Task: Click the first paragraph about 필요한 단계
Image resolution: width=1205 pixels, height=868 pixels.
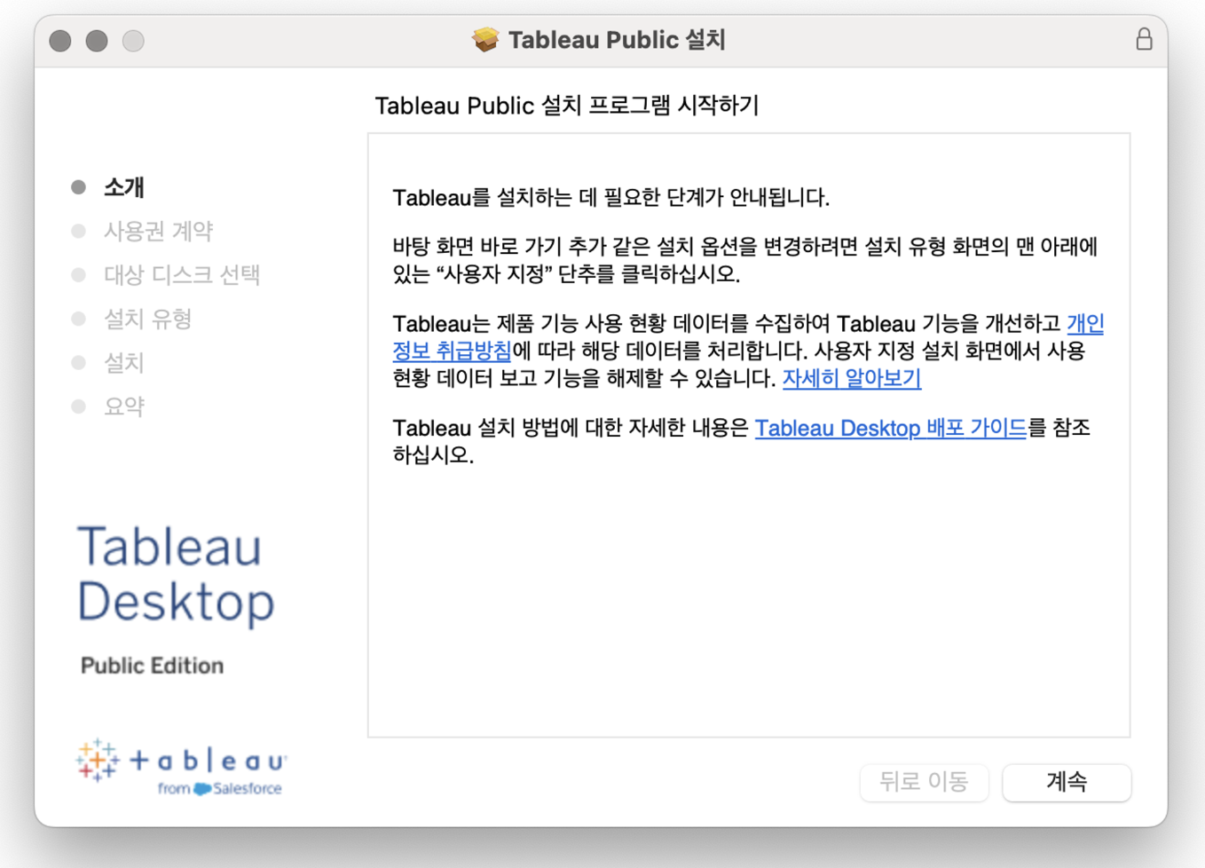Action: pyautogui.click(x=611, y=197)
